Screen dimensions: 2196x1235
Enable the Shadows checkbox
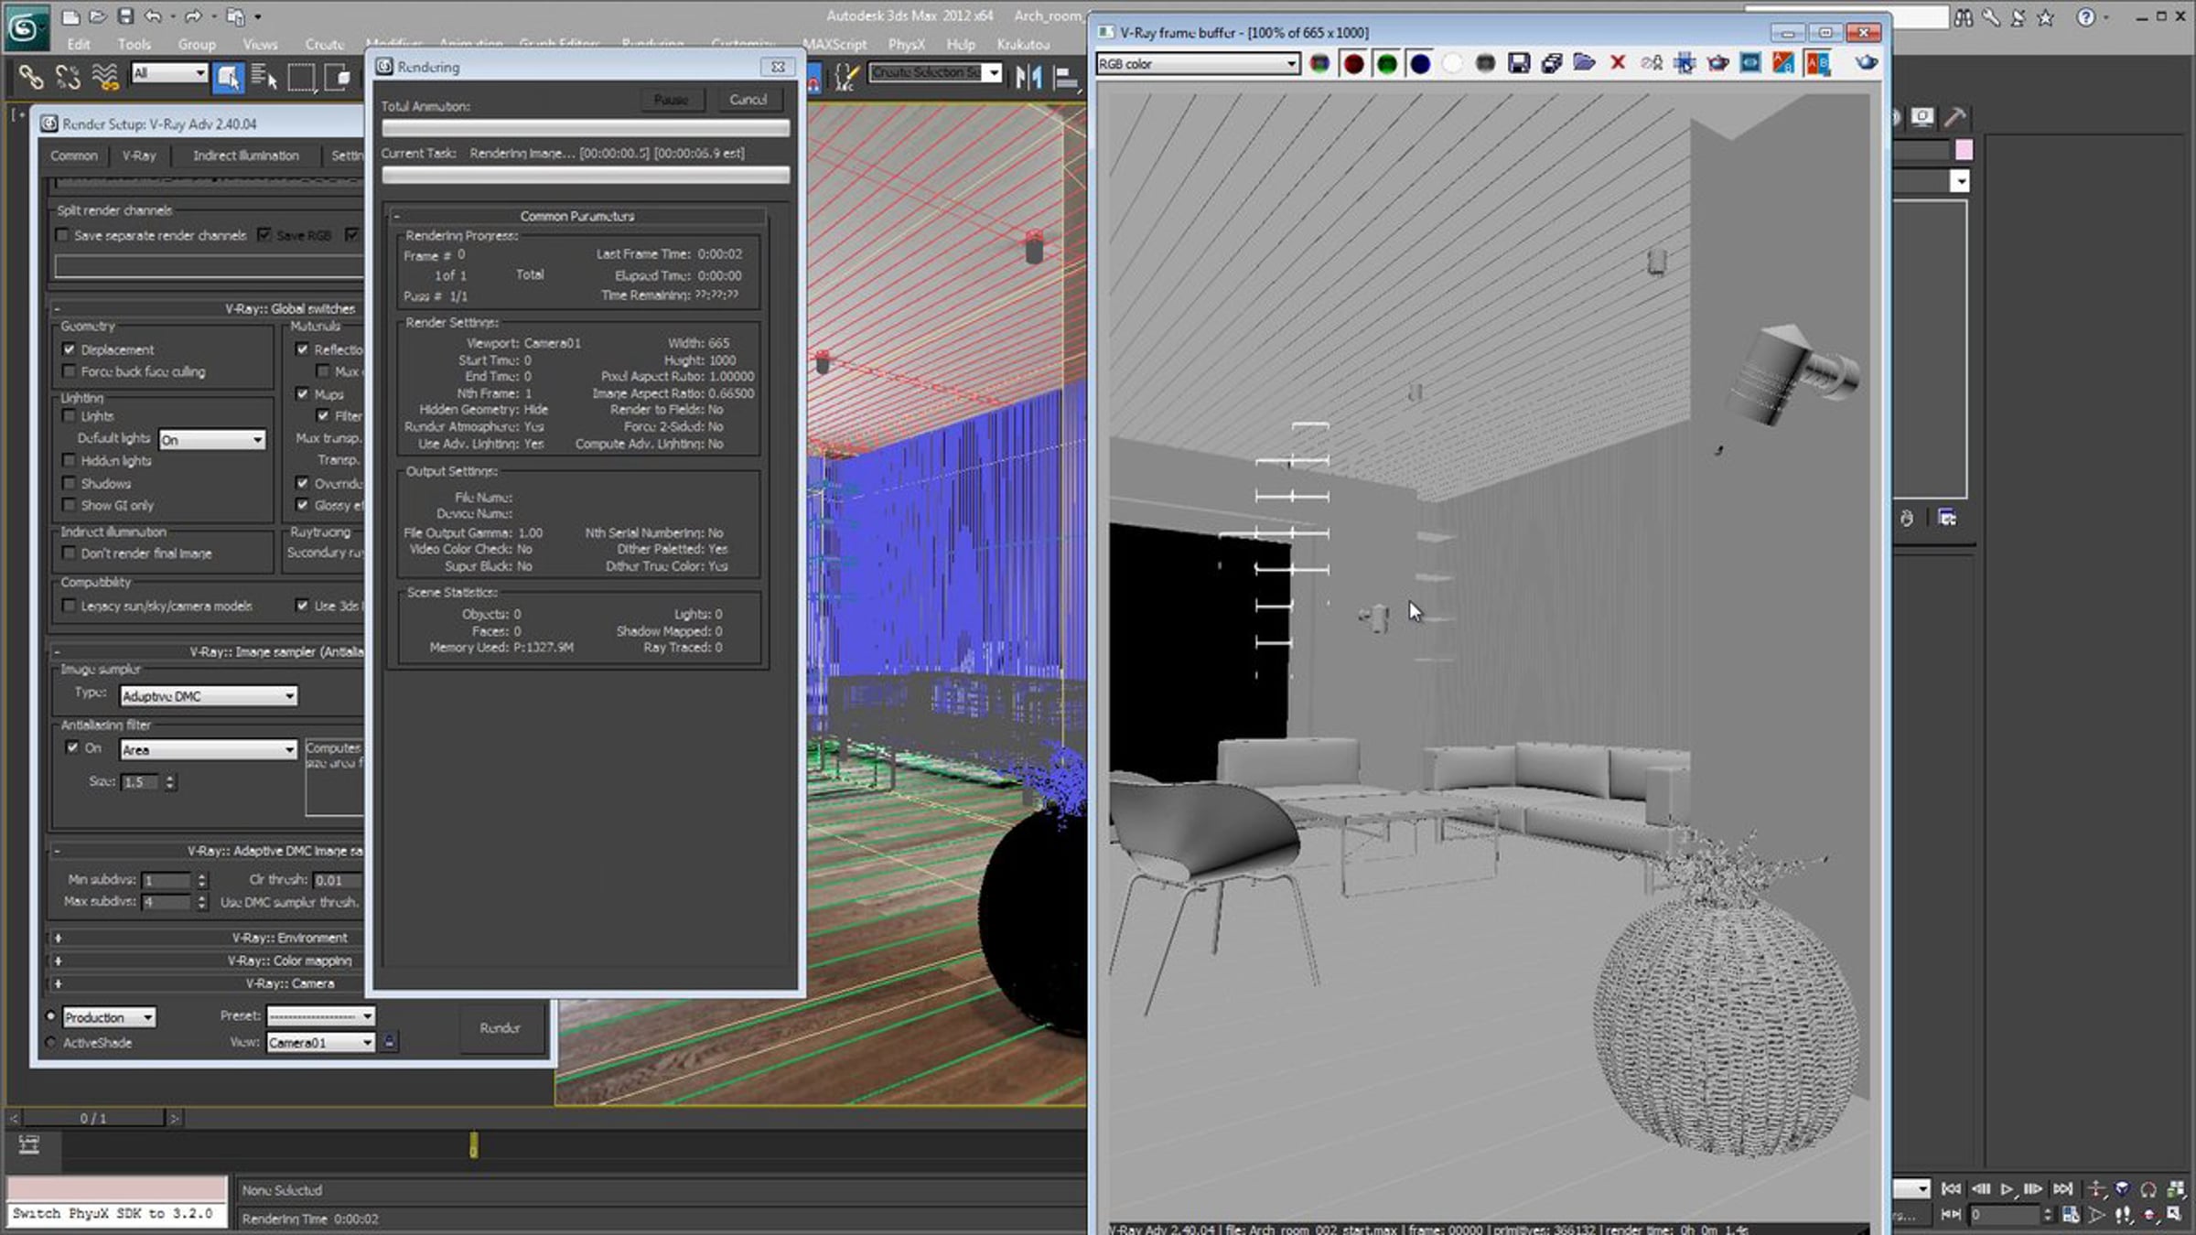click(69, 483)
